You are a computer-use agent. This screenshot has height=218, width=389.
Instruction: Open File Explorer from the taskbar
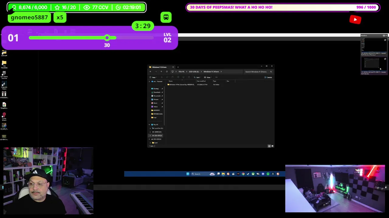[223, 174]
